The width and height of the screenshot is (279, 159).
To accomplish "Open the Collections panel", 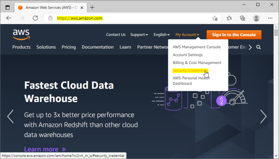I will pyautogui.click(x=242, y=18).
